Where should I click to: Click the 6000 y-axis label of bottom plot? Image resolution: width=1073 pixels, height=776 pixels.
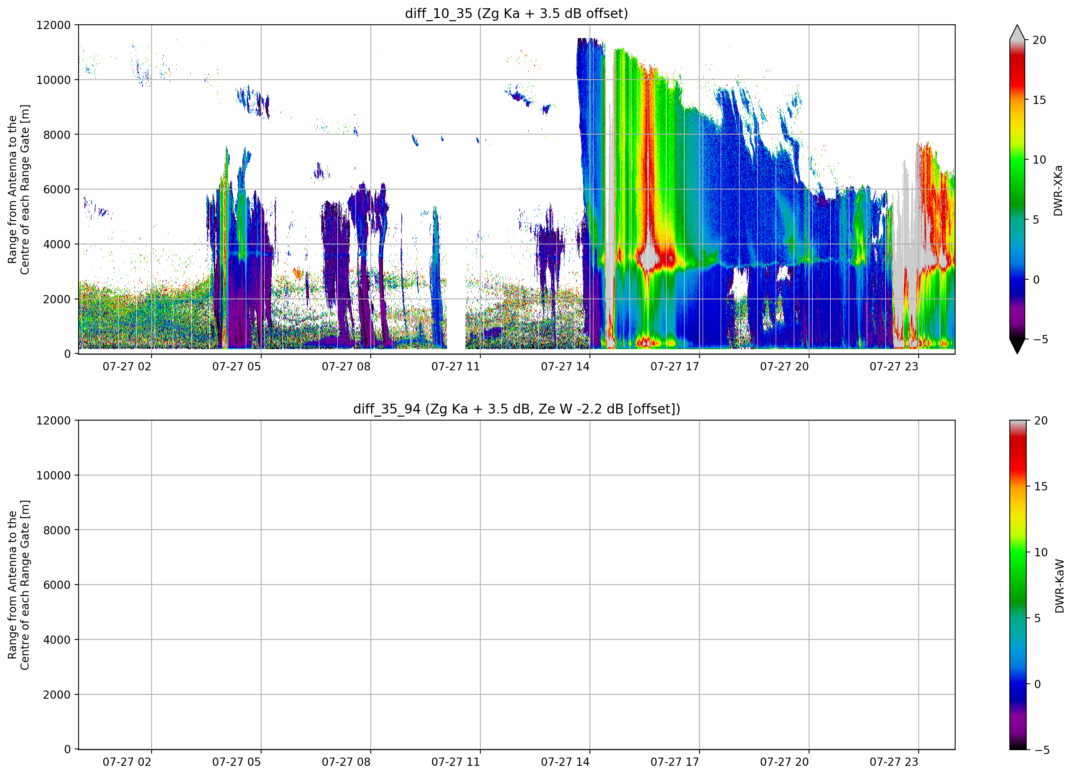point(56,585)
